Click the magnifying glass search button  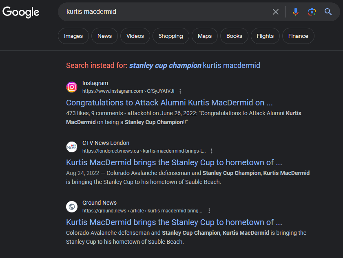(328, 12)
